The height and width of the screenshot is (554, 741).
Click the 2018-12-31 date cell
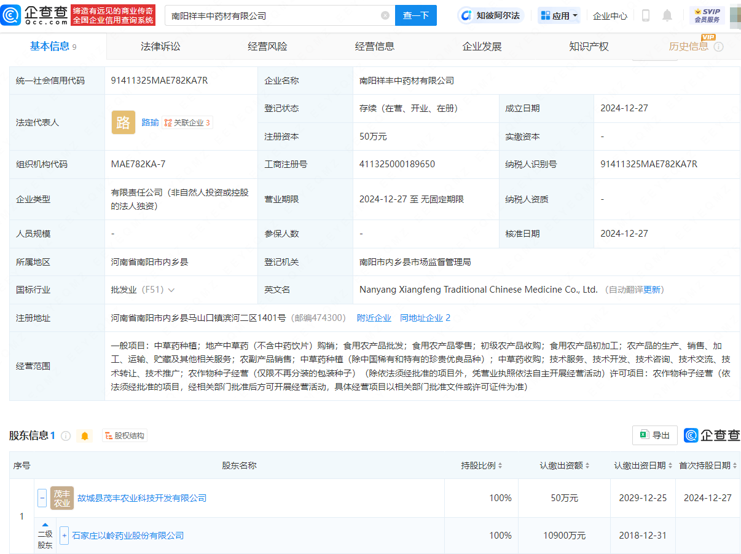[643, 536]
